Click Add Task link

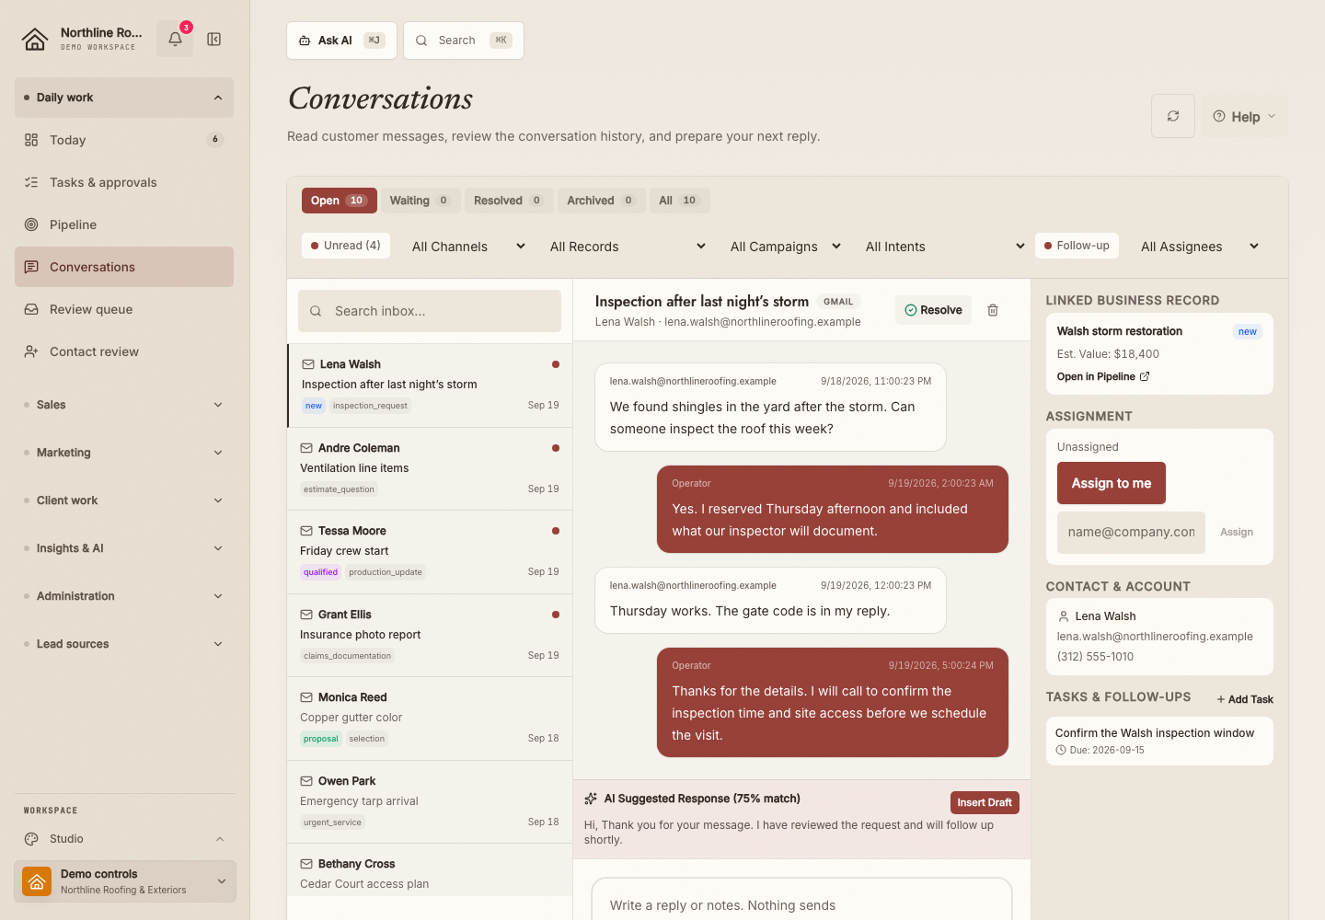click(x=1245, y=699)
